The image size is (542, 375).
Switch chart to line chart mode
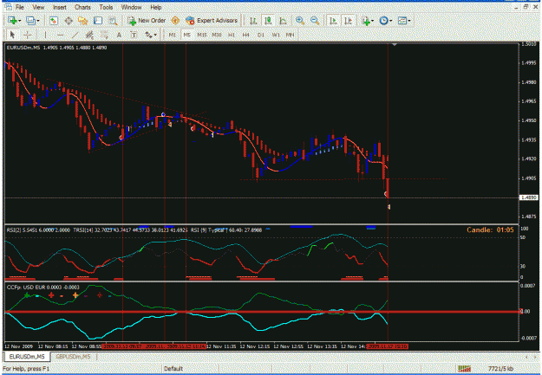(x=283, y=21)
